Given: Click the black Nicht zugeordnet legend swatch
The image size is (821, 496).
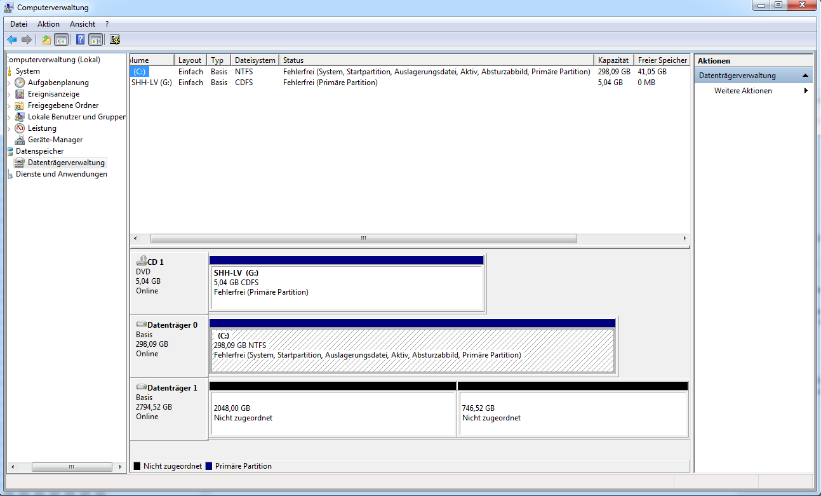Looking at the screenshot, I should click(x=137, y=466).
